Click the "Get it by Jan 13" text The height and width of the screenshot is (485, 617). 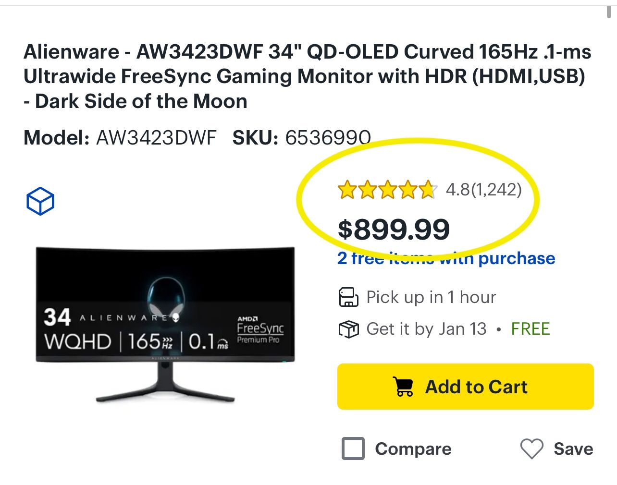[426, 329]
